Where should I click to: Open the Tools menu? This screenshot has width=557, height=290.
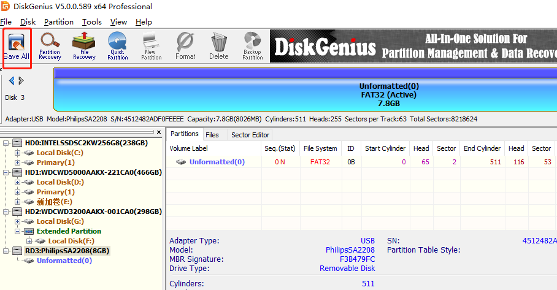click(92, 22)
